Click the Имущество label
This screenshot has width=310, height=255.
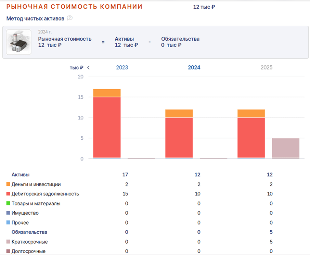pos(25,213)
